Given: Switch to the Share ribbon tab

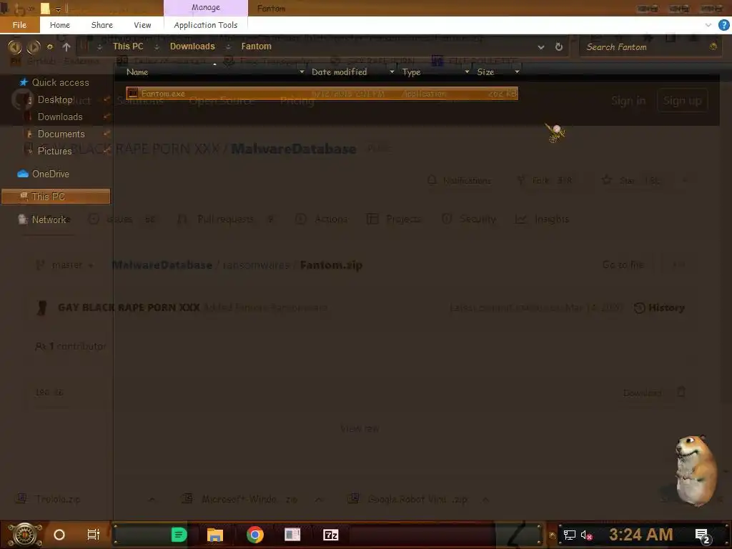Looking at the screenshot, I should (102, 25).
